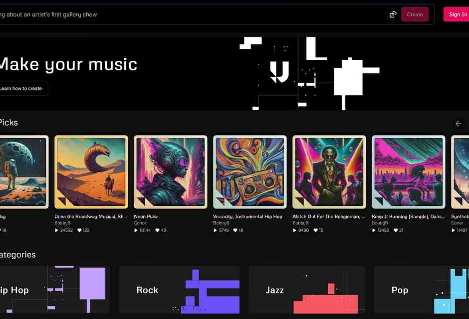
Task: Click the Dune the Broadway Musical title
Action: point(91,216)
